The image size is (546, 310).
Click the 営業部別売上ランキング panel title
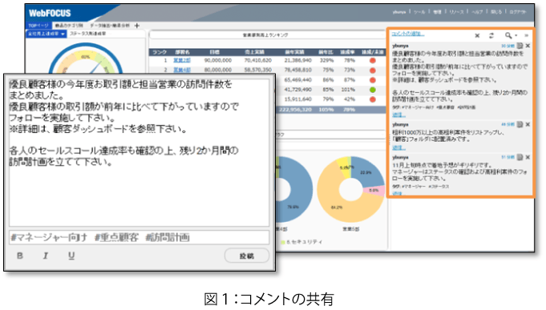265,35
